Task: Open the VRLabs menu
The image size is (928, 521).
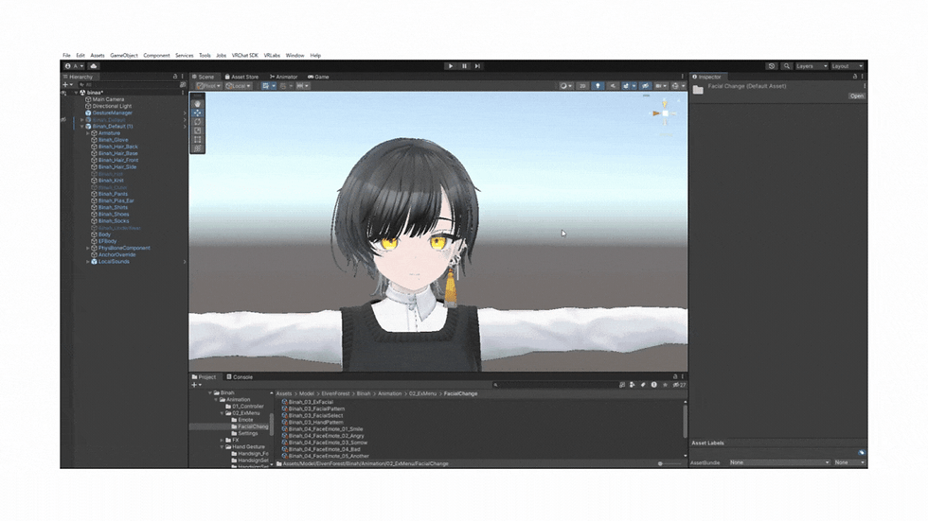Action: pos(272,56)
